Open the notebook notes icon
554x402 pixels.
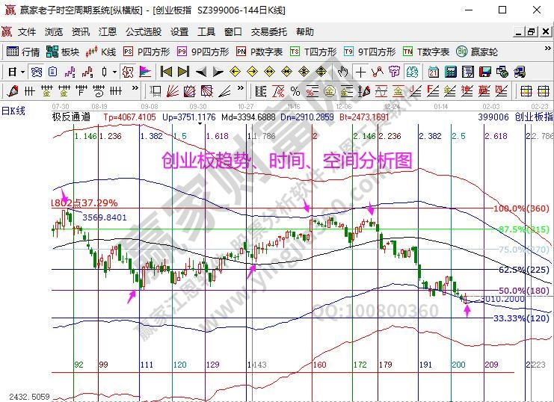468,72
